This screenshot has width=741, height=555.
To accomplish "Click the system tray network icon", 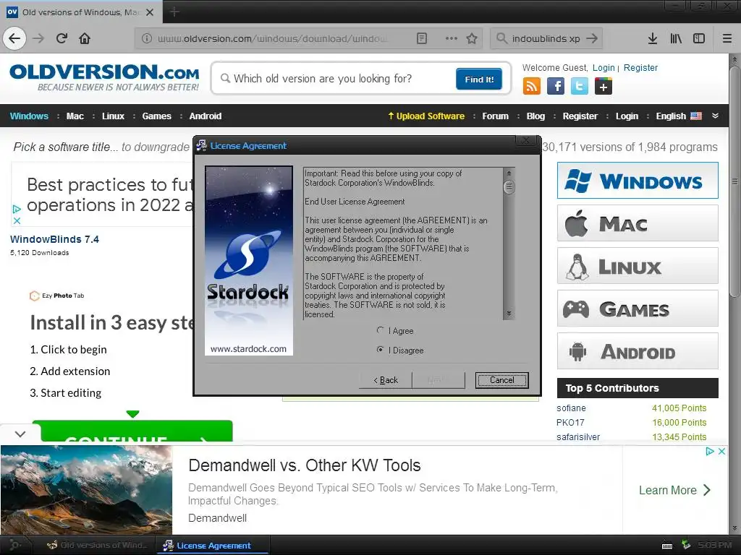I will point(686,545).
